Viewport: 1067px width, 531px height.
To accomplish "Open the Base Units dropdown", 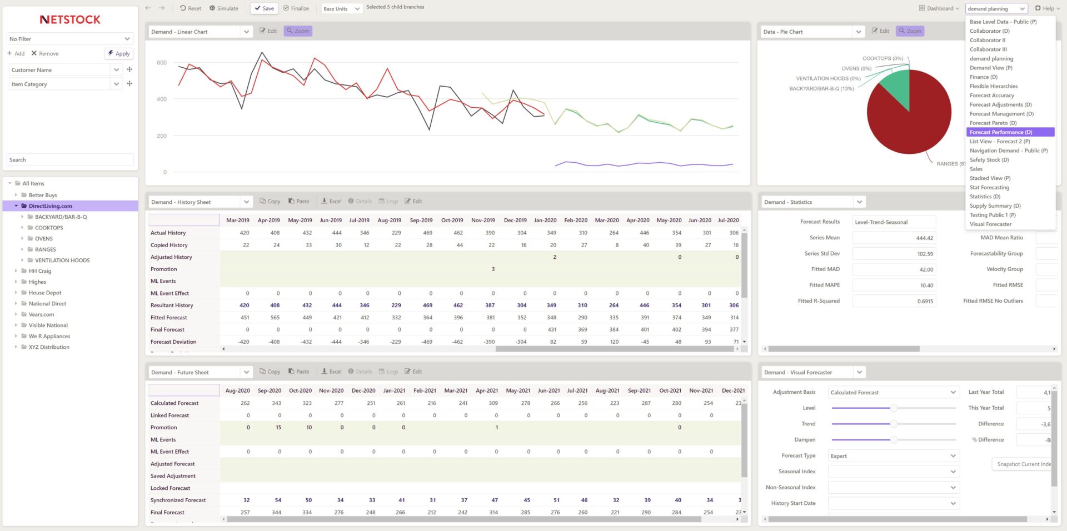I will 341,8.
